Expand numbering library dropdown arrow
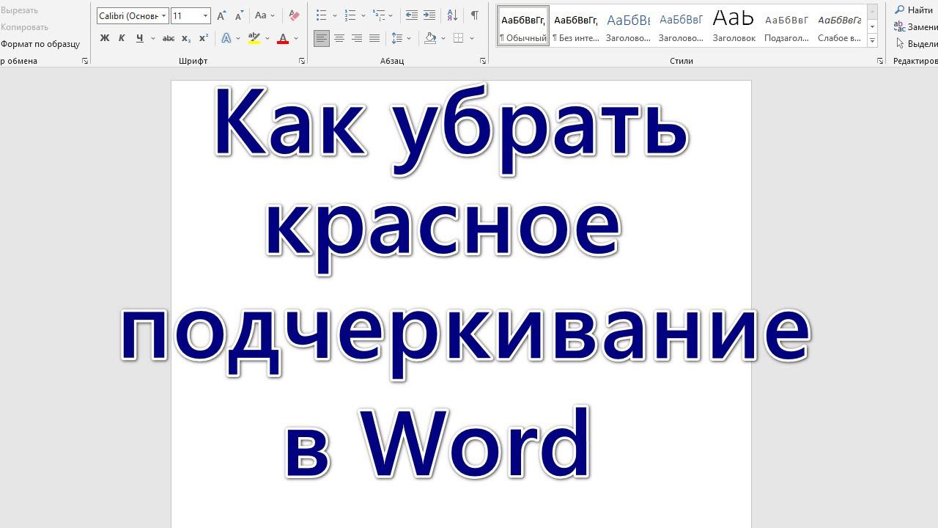Image resolution: width=938 pixels, height=528 pixels. click(x=363, y=15)
